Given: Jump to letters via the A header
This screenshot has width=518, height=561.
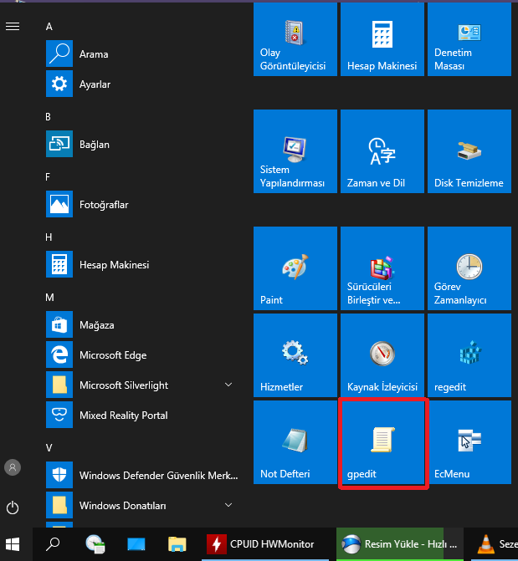Looking at the screenshot, I should [x=49, y=27].
